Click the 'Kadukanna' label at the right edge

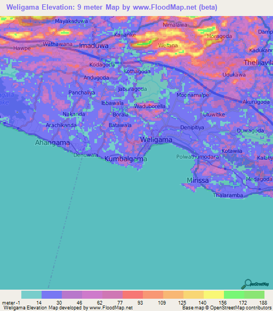coord(261,50)
